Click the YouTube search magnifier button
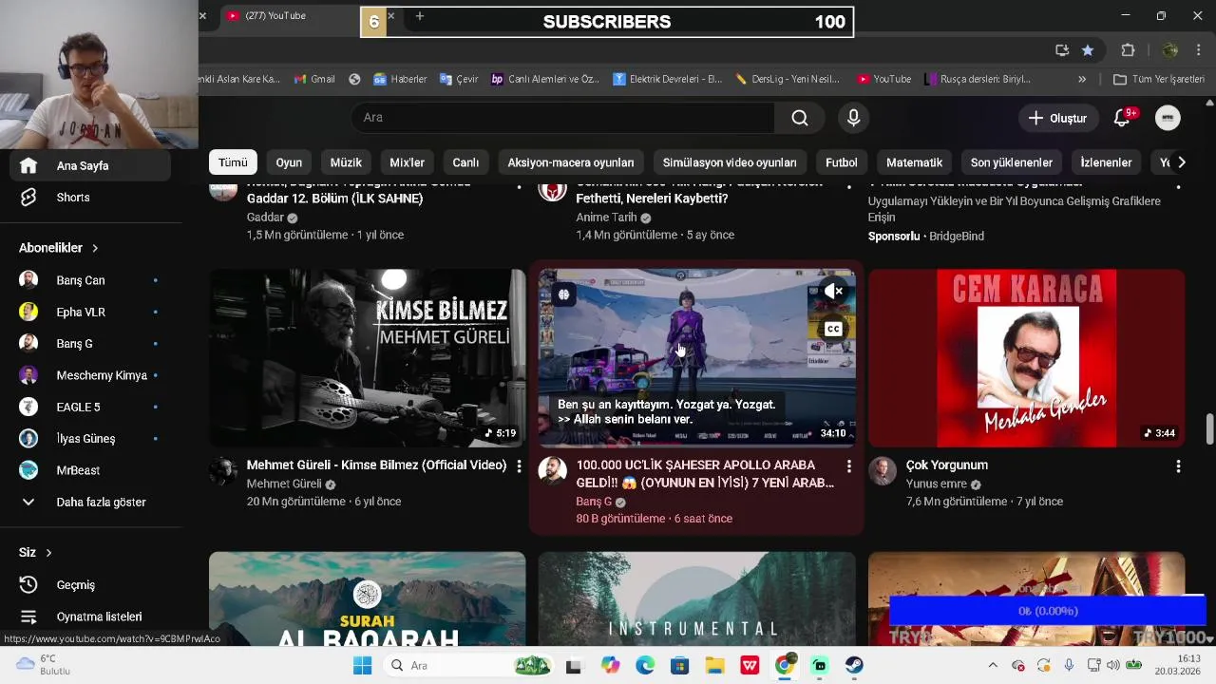The width and height of the screenshot is (1216, 684). (x=800, y=118)
